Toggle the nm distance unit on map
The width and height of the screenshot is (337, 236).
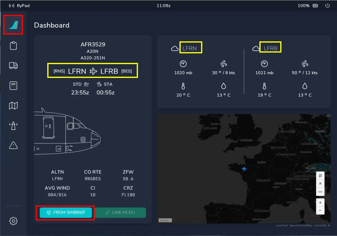[x=320, y=192]
